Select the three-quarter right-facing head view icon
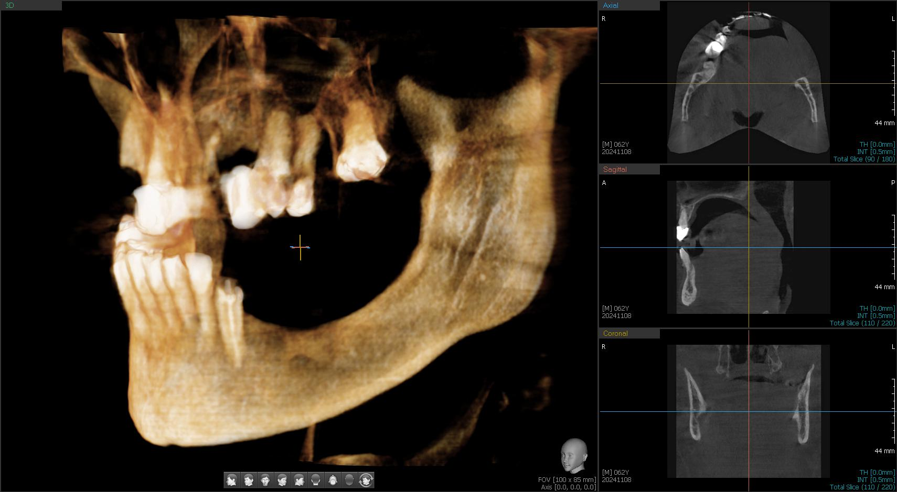Image resolution: width=897 pixels, height=492 pixels. click(x=282, y=480)
